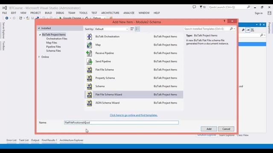This screenshot has height=153, width=273.
Task: Switch to the Class View tab
Action: point(243,135)
